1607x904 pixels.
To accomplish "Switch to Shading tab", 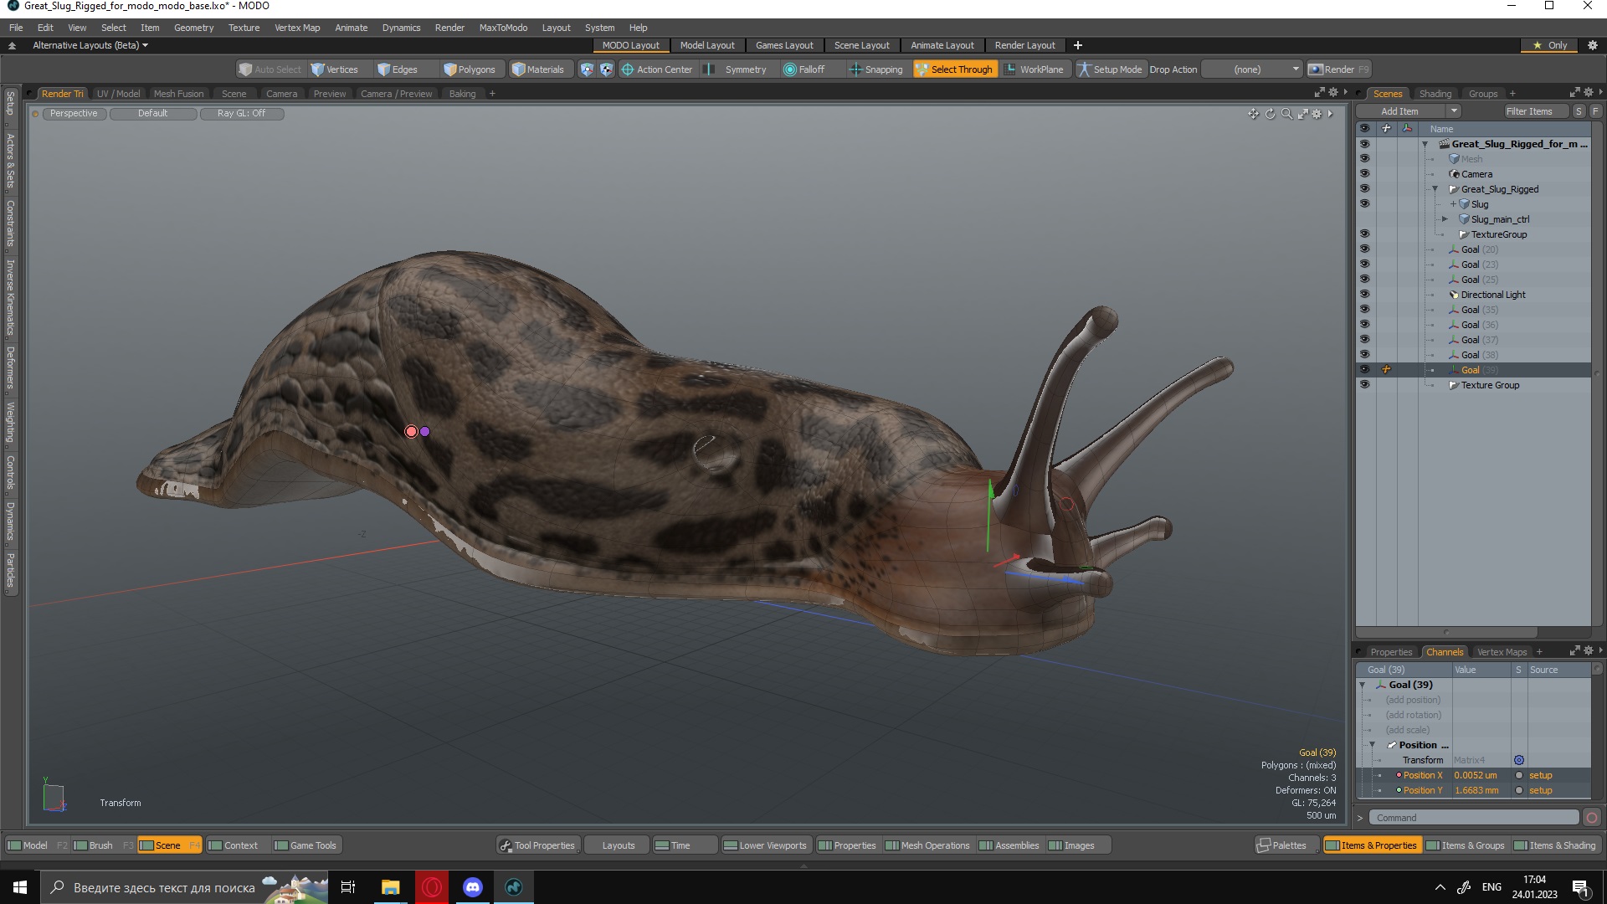I will 1435,94.
